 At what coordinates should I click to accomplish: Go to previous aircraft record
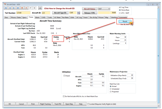click(10, 8)
